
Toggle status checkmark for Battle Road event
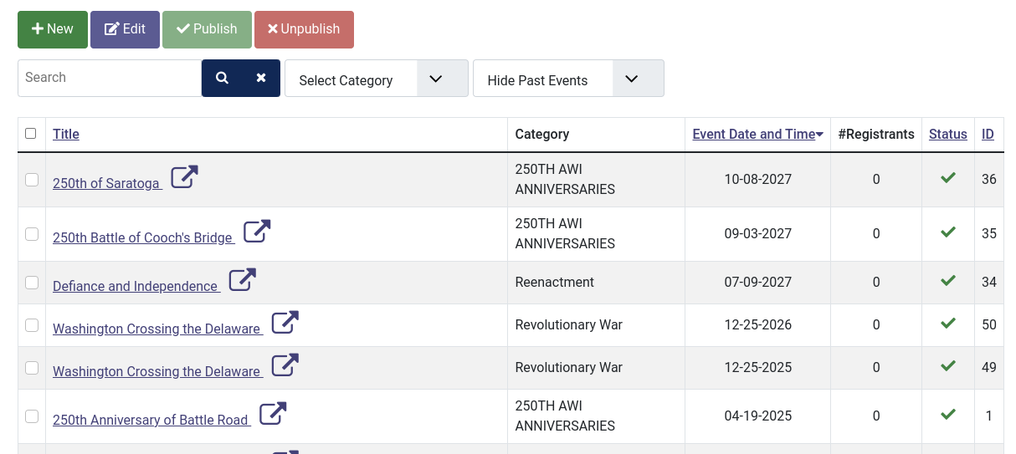(x=948, y=415)
